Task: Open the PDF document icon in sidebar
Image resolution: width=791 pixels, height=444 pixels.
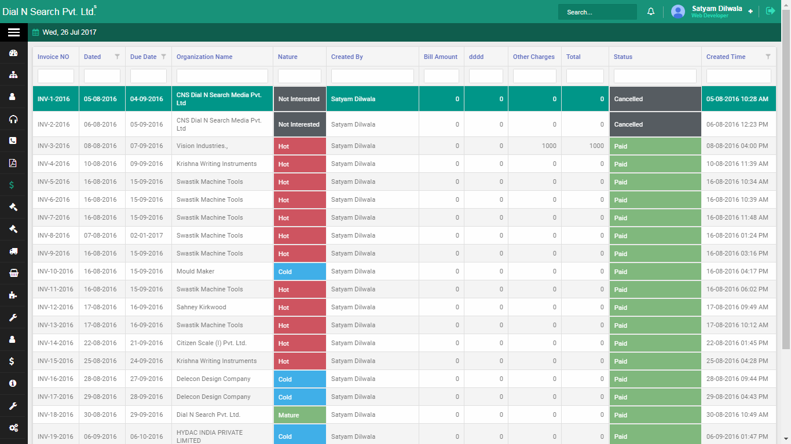Action: (13, 163)
